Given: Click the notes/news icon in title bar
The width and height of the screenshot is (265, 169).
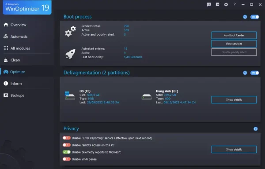Looking at the screenshot, I should tap(217, 4).
